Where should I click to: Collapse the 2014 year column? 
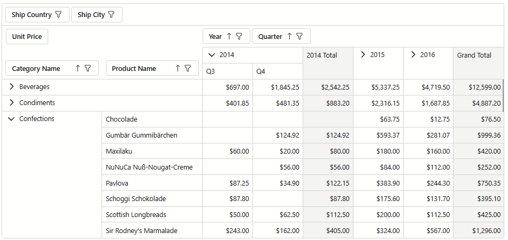212,55
